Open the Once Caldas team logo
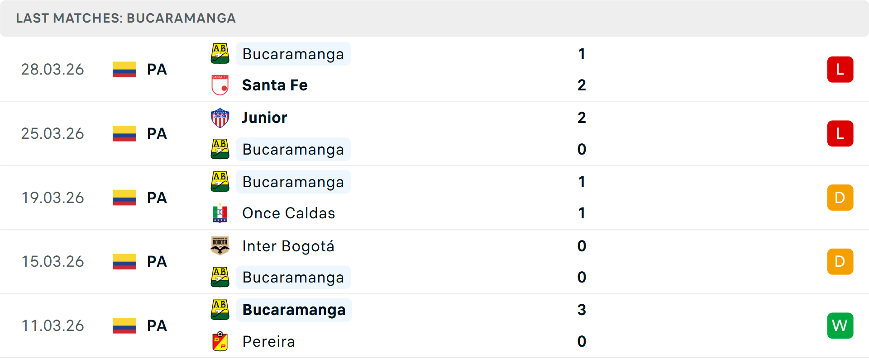The image size is (869, 358). (220, 213)
